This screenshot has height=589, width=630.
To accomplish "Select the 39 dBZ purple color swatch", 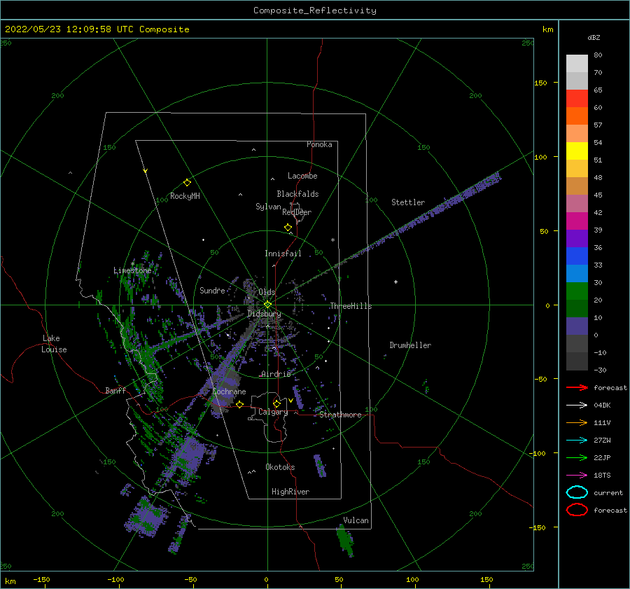I will 577,238.
